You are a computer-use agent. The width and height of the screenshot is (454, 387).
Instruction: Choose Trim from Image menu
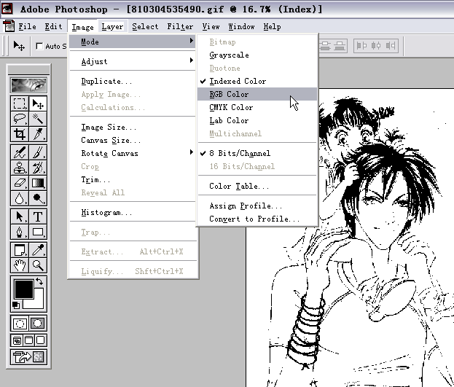coord(133,179)
